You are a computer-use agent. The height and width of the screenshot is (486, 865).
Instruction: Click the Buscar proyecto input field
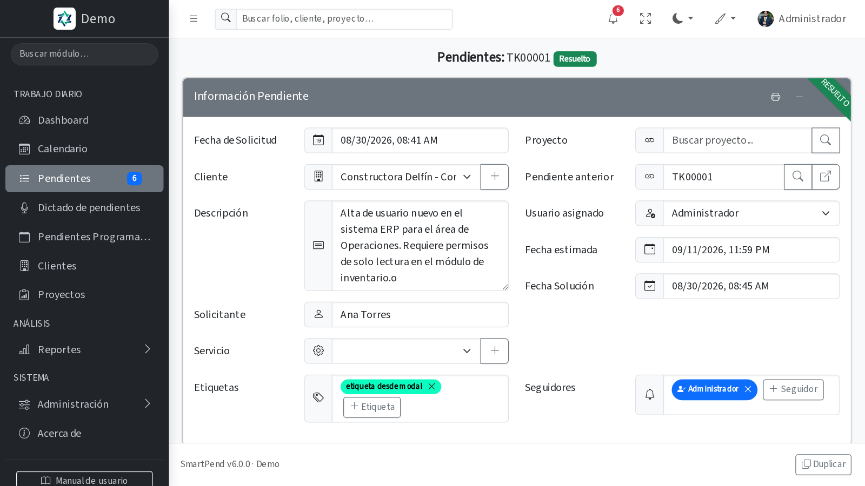[737, 140]
